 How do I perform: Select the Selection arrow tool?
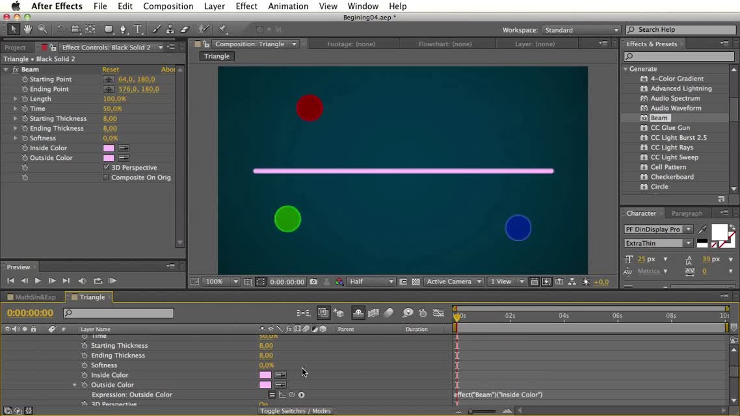(x=13, y=29)
